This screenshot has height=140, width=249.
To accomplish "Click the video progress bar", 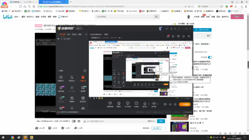I will coord(101,118).
